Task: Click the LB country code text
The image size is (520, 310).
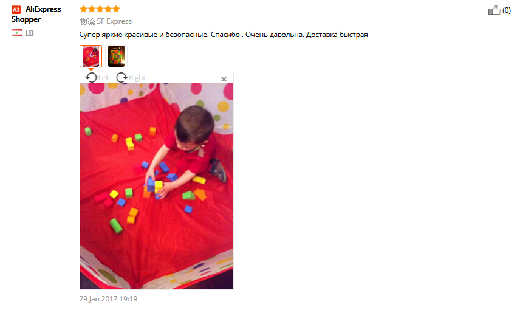Action: [x=30, y=33]
